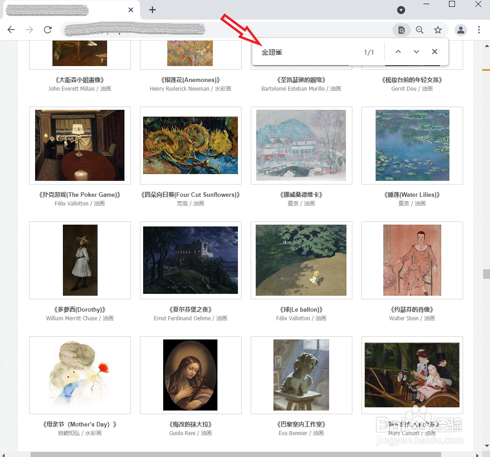Open the tab search dropdown circle

pyautogui.click(x=401, y=10)
